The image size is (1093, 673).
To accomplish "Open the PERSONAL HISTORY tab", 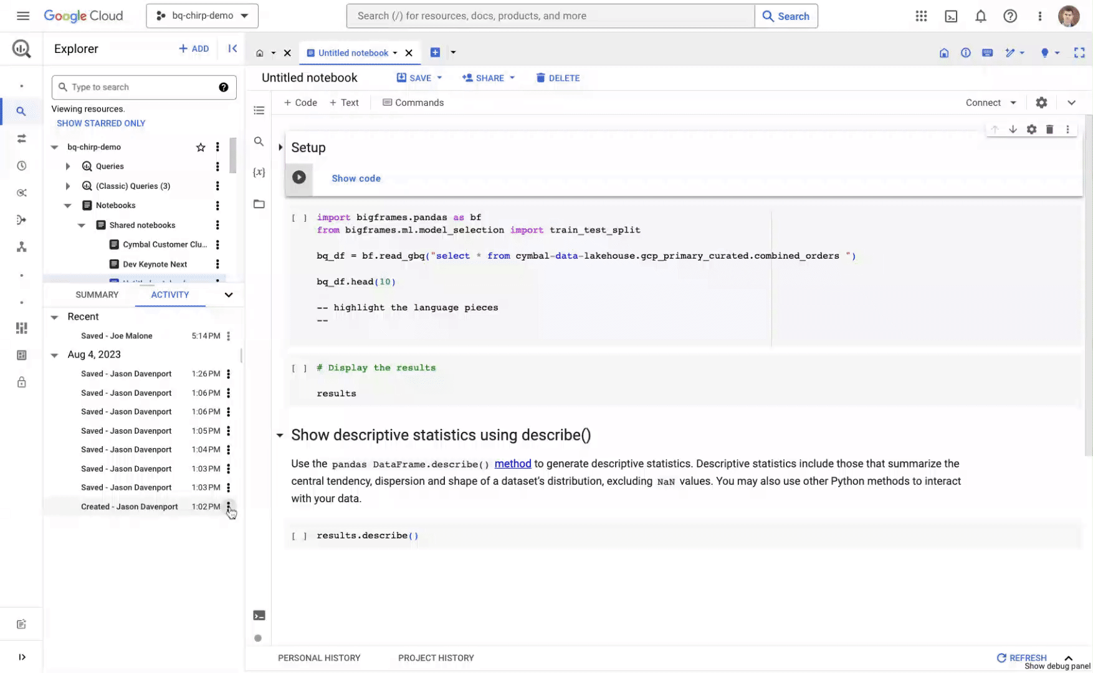I will (319, 657).
